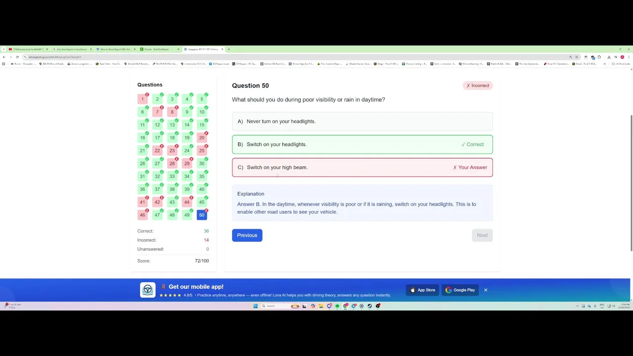Screen dimensions: 633x356
Task: Open the zoom magnifier icon in address bar
Action: coord(570,57)
